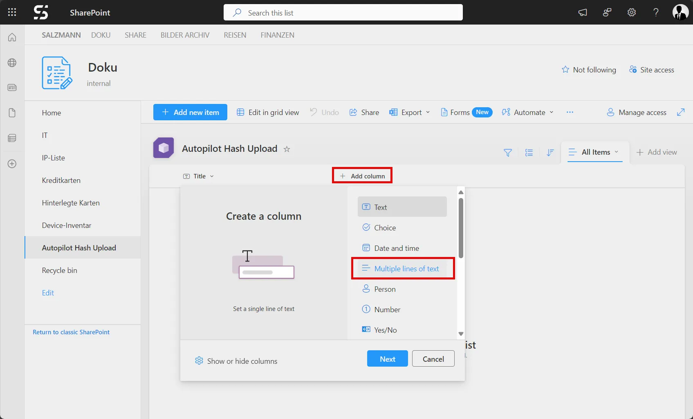This screenshot has width=693, height=419.
Task: Select the Text column type
Action: click(402, 207)
